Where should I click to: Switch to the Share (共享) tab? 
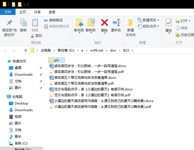tap(37, 12)
